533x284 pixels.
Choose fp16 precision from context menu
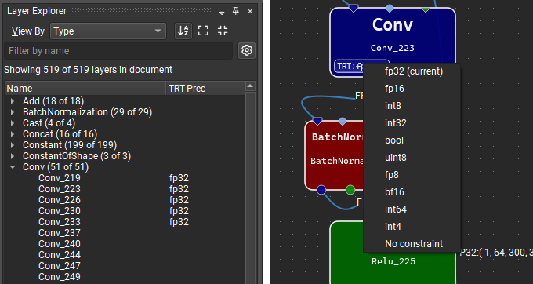pos(412,89)
